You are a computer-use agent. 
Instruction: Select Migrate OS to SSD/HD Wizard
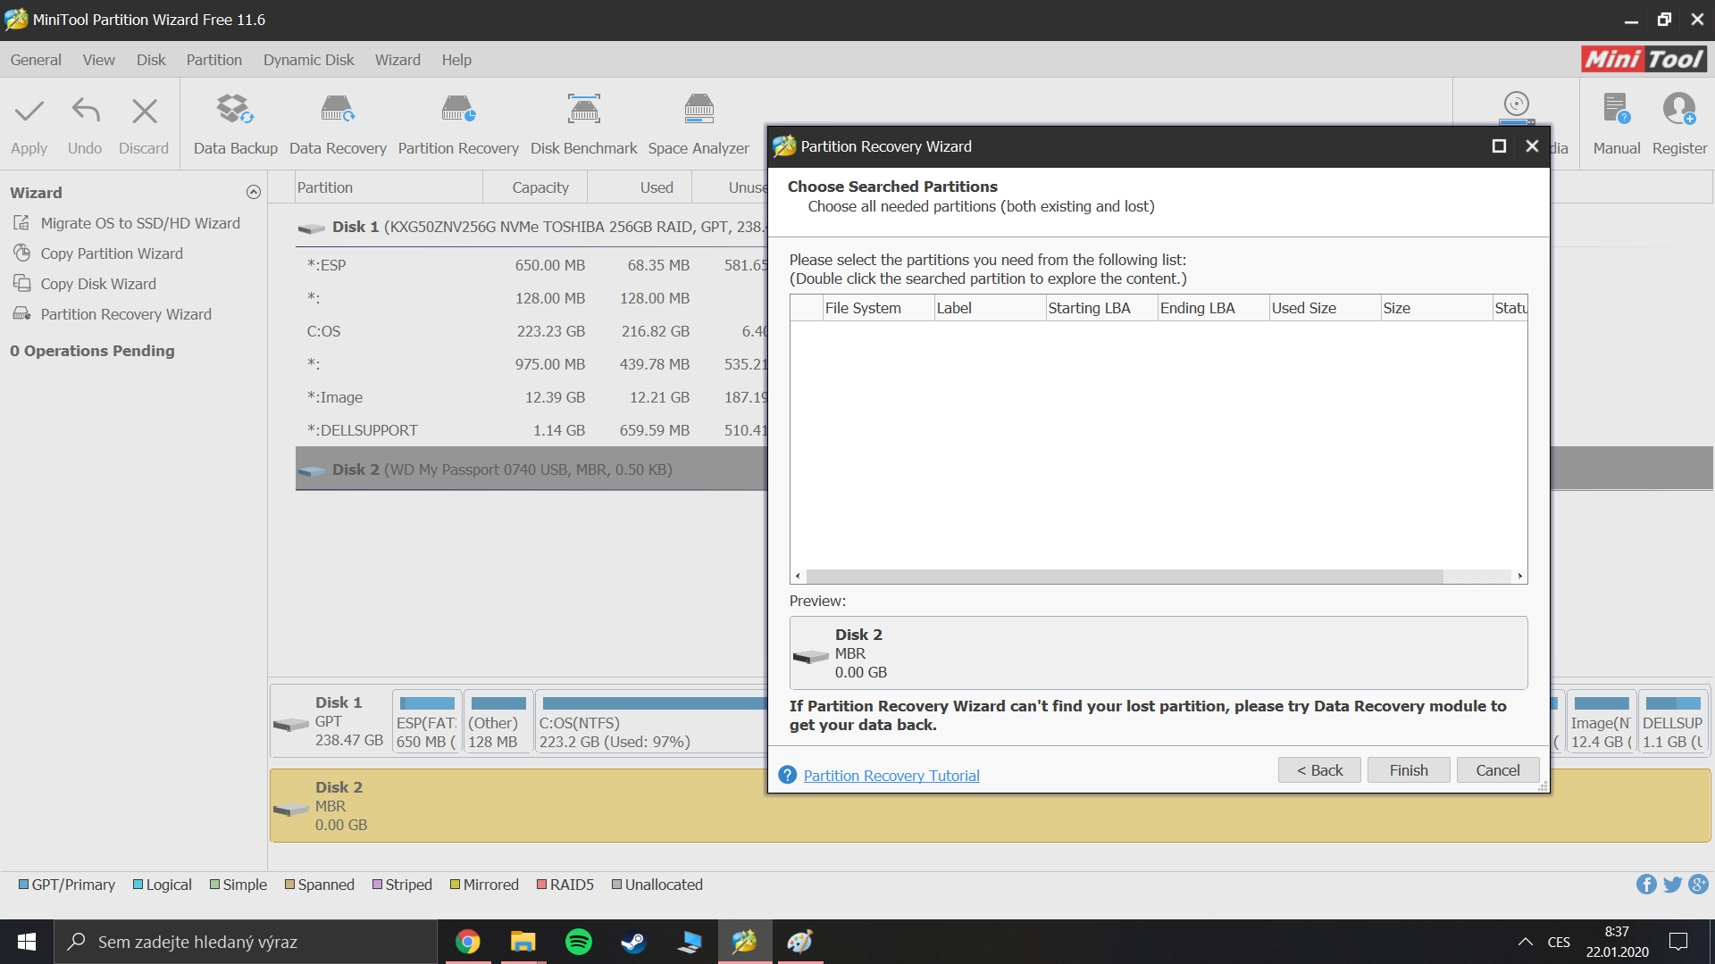(x=139, y=223)
